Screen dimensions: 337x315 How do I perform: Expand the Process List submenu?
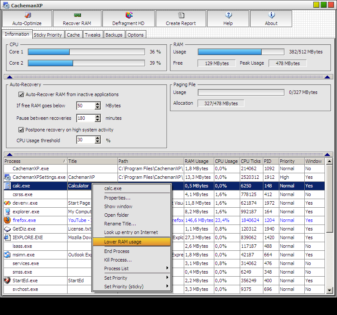(132, 268)
